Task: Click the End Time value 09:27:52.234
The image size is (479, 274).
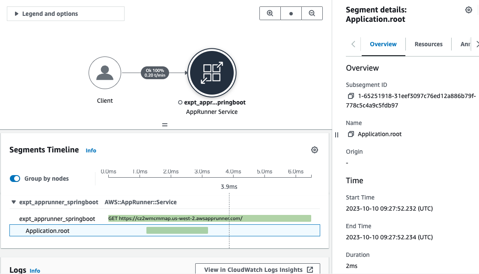Action: (389, 237)
